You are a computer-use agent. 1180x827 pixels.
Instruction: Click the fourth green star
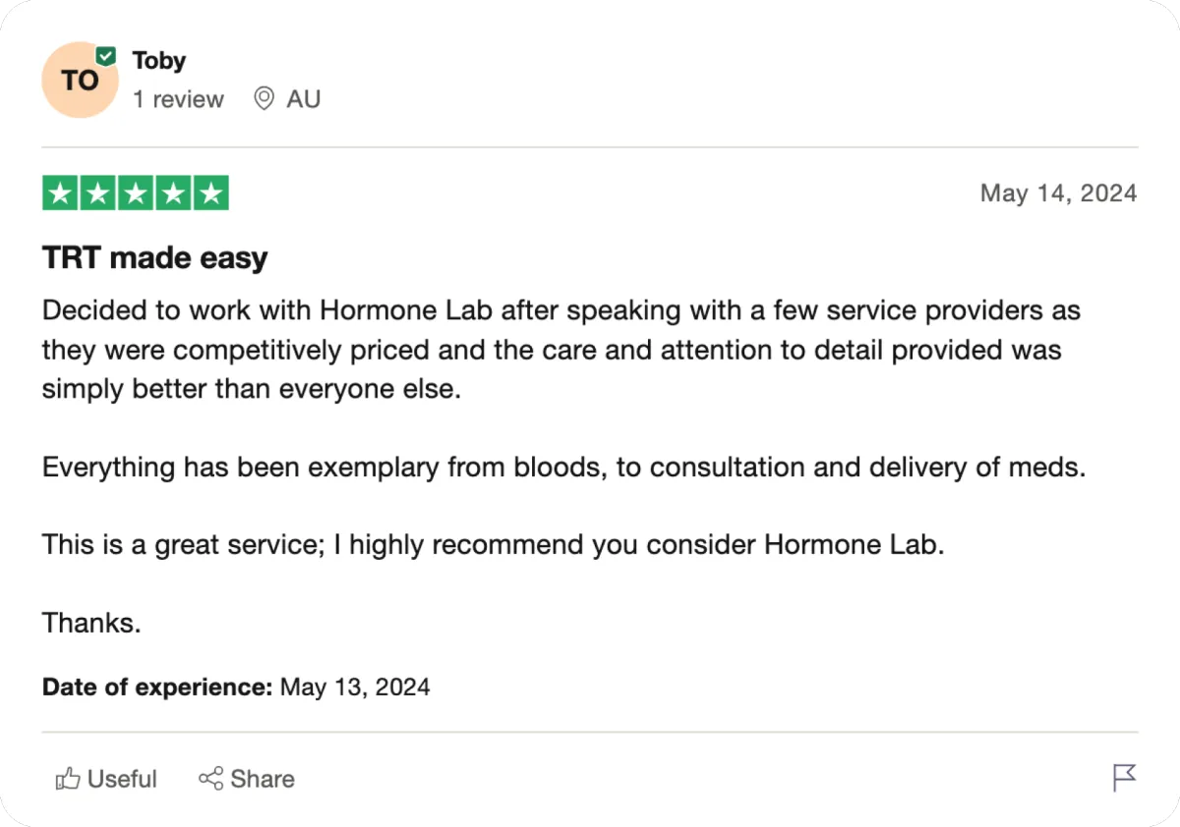[173, 193]
